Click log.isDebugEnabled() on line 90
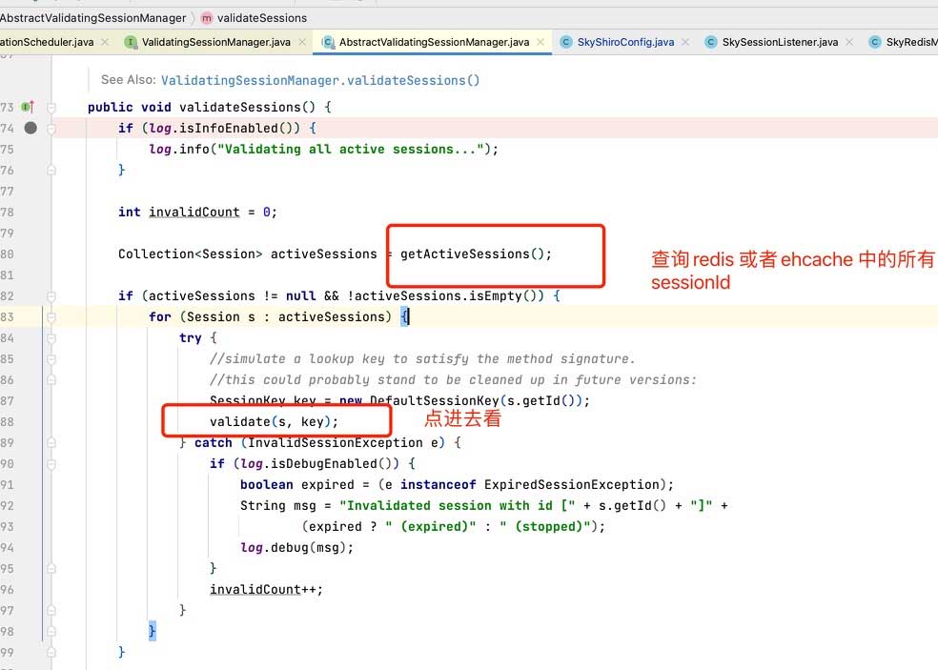The image size is (938, 670). 316,463
